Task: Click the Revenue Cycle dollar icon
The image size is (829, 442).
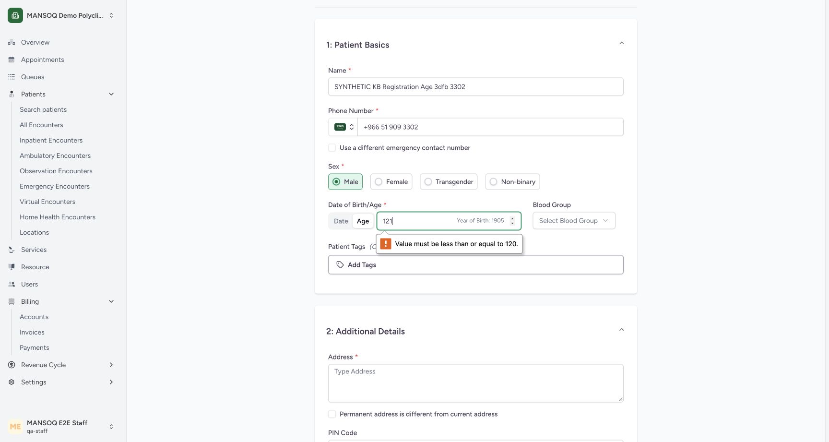Action: tap(12, 365)
